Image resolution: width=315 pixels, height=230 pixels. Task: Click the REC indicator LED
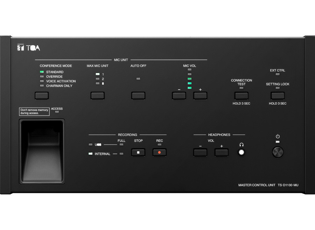click(160, 145)
